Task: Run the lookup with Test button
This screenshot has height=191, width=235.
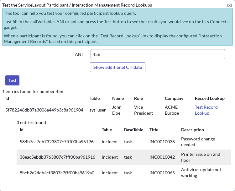Action: click(x=12, y=80)
